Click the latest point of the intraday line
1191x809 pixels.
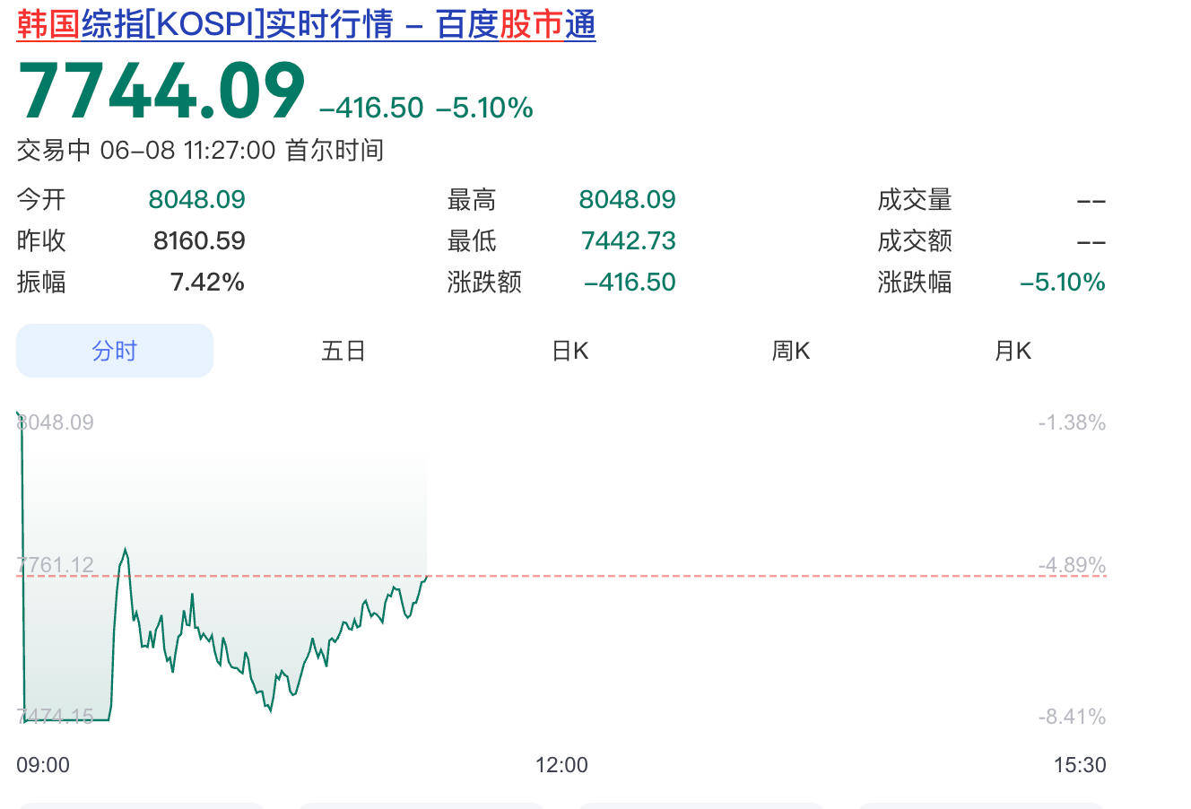click(427, 576)
